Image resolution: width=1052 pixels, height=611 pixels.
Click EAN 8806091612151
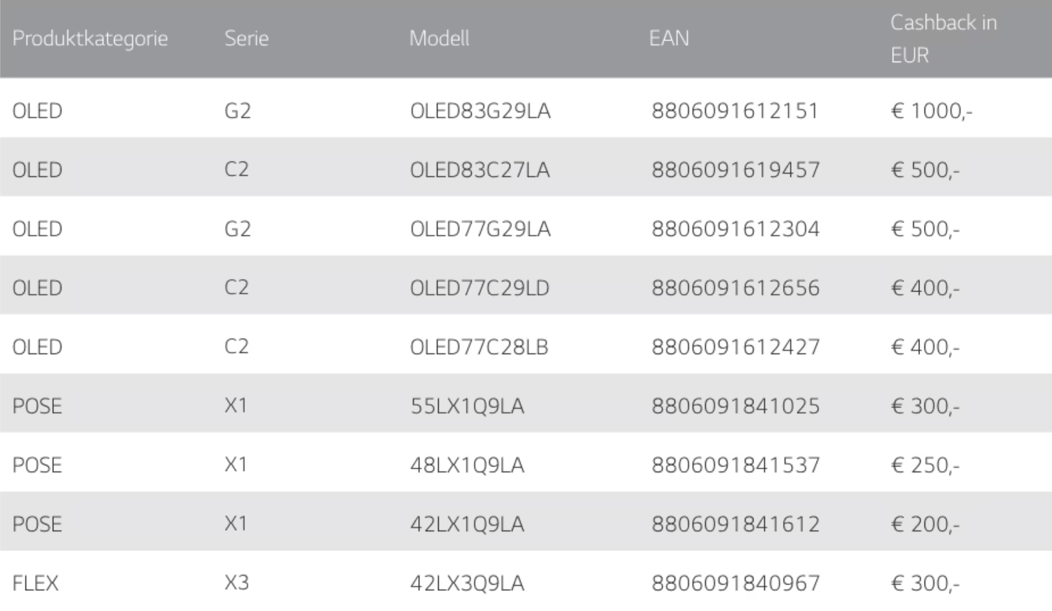click(x=735, y=111)
